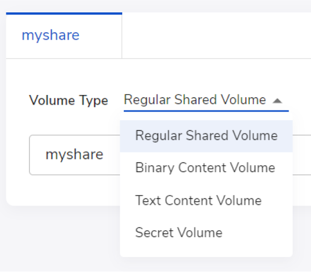The height and width of the screenshot is (272, 311).
Task: Place cursor on myshare text in name field
Action: 75,155
